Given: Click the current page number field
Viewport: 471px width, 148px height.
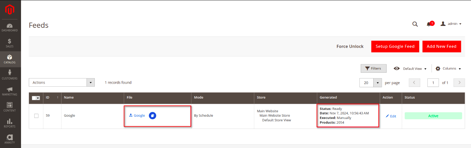Looking at the screenshot, I should [433, 83].
